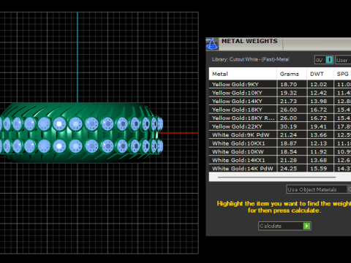Select the Yellow Gold:10KY row
Screen dimensions: 351x263
click(x=280, y=93)
